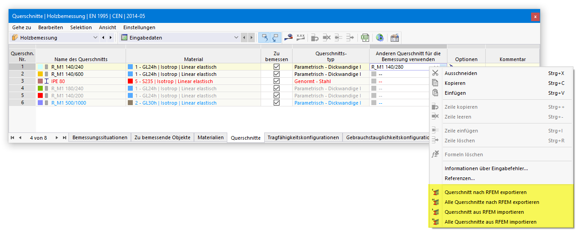Image resolution: width=582 pixels, height=238 pixels.
Task: Click the eye visibility icon in toolbar
Action: click(x=289, y=38)
